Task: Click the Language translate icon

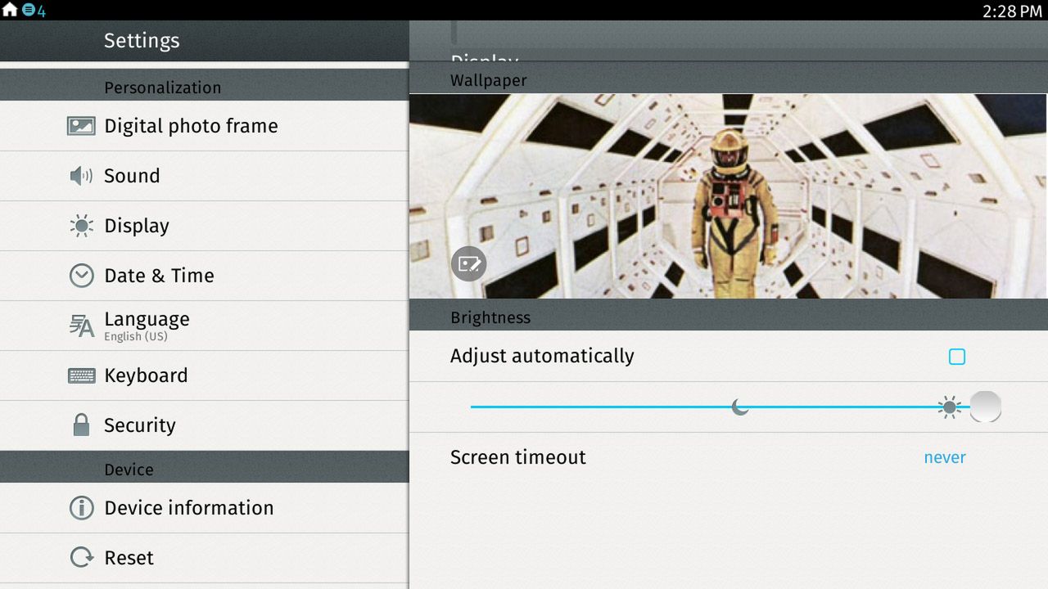Action: tap(81, 326)
